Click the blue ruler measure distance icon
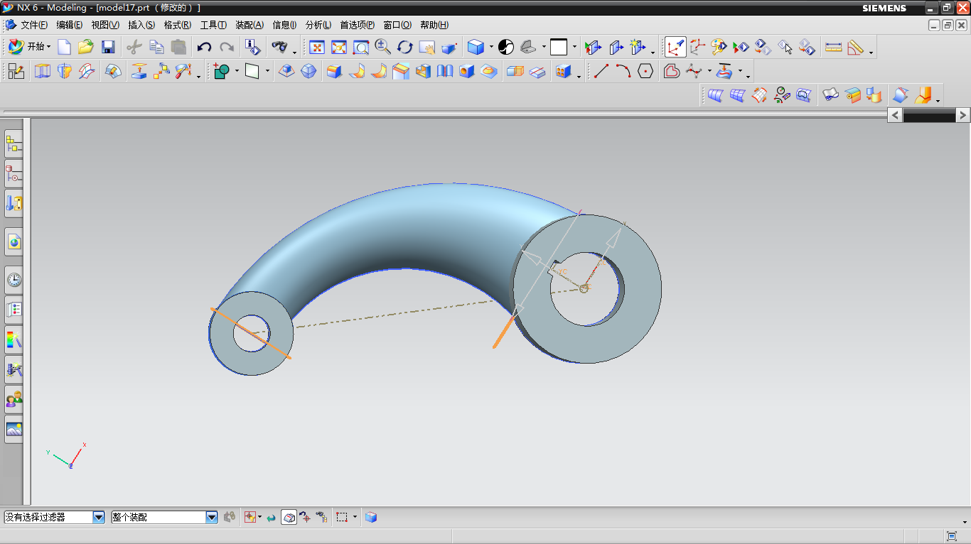 click(x=834, y=48)
